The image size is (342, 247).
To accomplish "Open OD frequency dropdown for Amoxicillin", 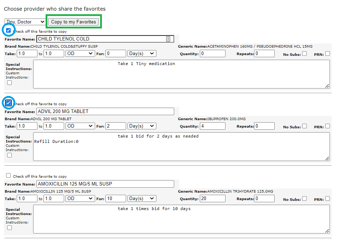I will tap(80, 198).
